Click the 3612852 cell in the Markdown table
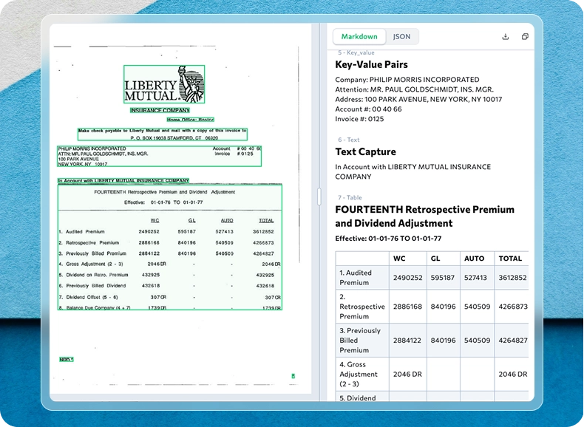 [512, 277]
